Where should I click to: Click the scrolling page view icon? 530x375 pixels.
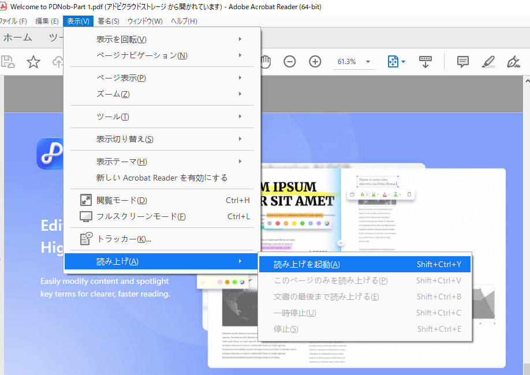[x=426, y=61]
